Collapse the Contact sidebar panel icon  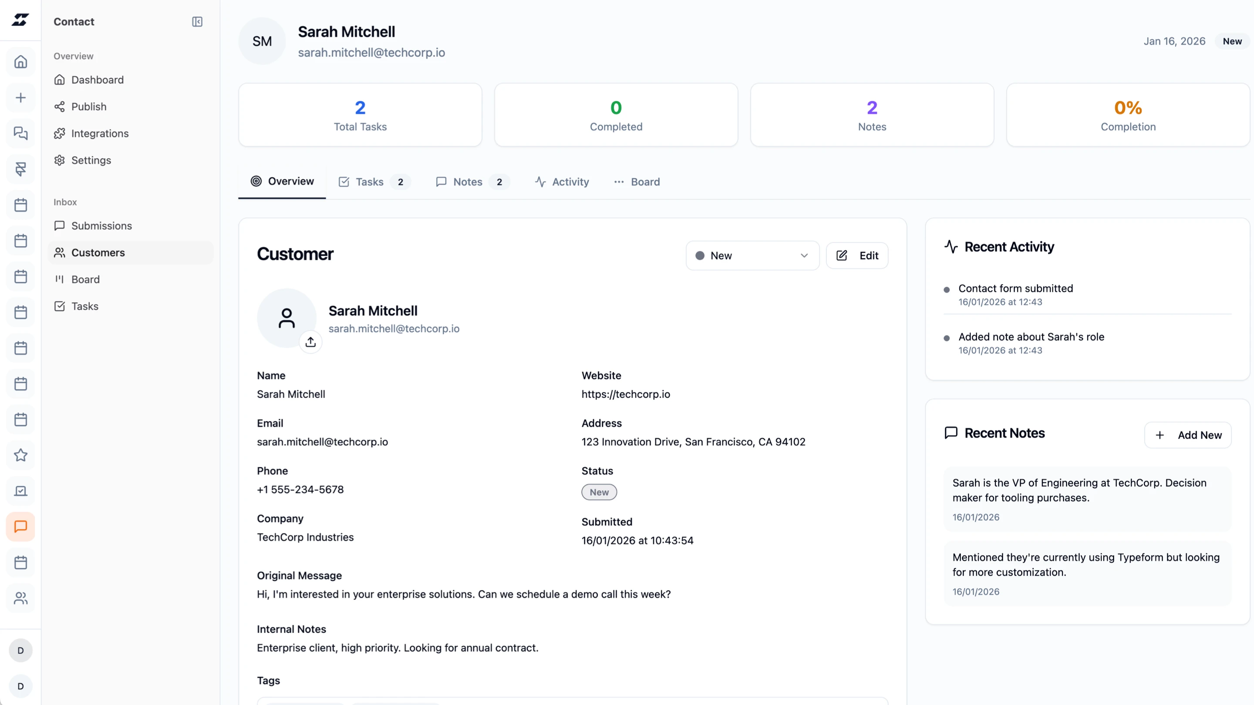(x=197, y=22)
